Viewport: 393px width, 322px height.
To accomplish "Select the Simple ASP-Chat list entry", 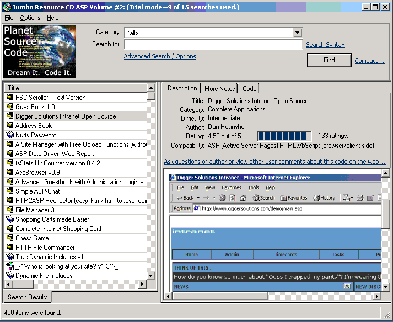I will tap(76, 191).
